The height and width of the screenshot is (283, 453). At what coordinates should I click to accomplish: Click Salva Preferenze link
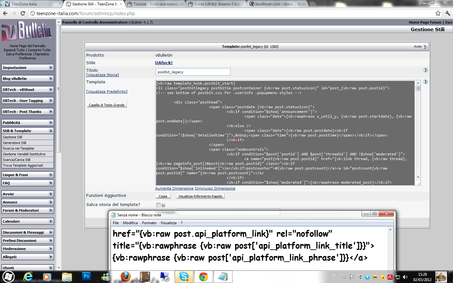pos(19,54)
